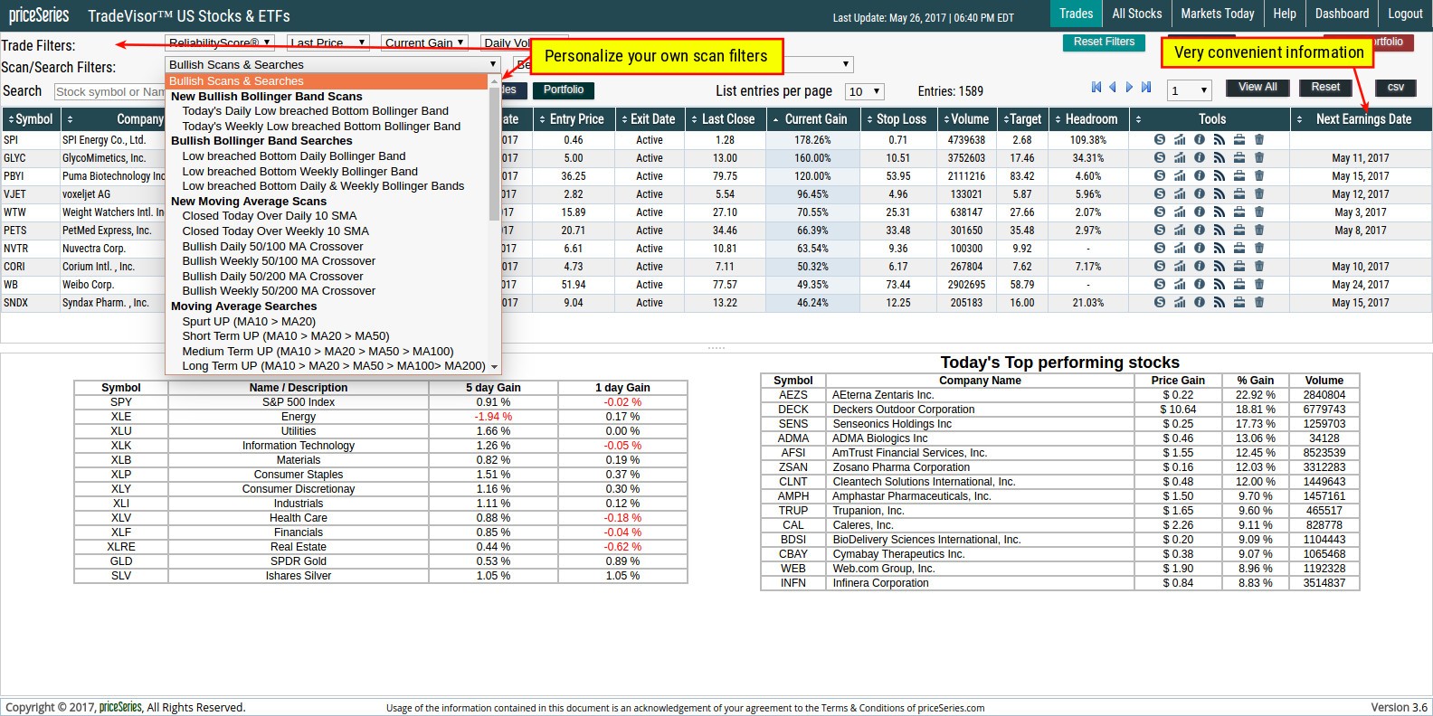Delete the GLYC trade with the trash icon

coord(1259,158)
